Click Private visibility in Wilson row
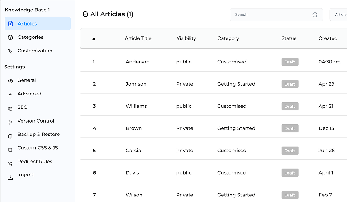 (x=185, y=195)
